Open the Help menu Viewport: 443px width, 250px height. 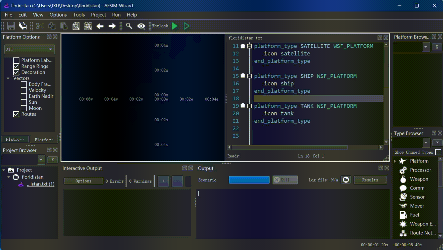(x=132, y=15)
